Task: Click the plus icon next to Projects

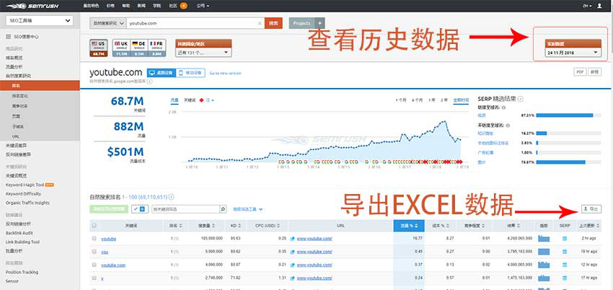Action: (x=319, y=24)
